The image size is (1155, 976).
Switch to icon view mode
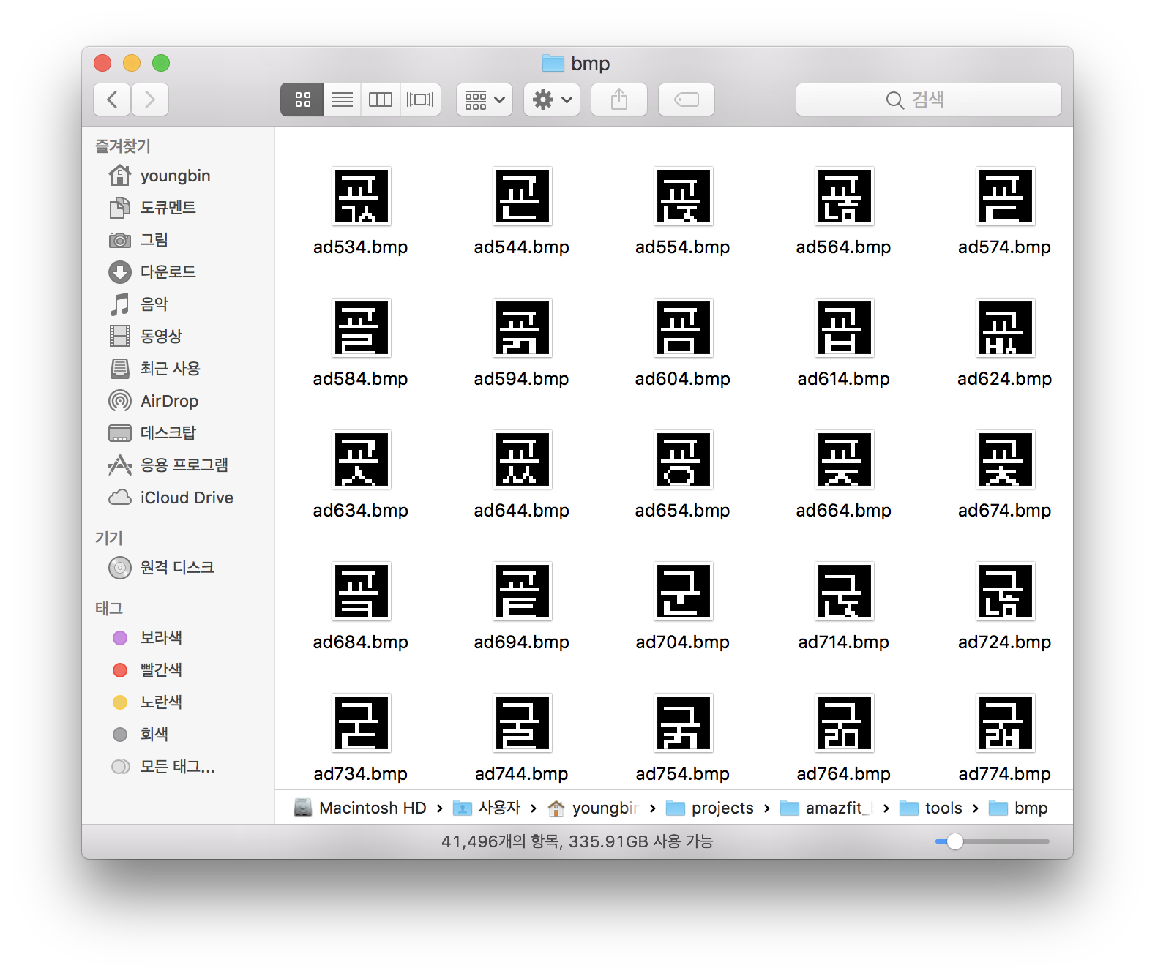(x=302, y=100)
